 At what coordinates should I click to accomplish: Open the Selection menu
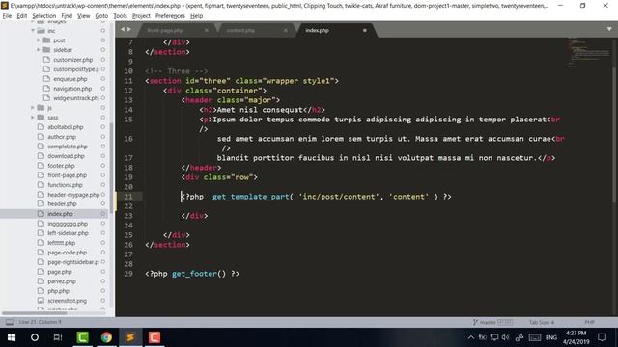(x=44, y=16)
